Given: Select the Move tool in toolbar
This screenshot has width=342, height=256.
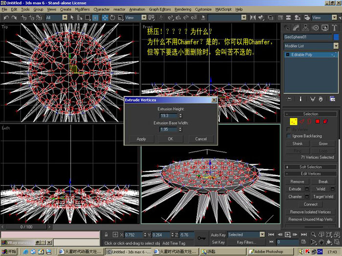Looking at the screenshot, I should coord(105,18).
